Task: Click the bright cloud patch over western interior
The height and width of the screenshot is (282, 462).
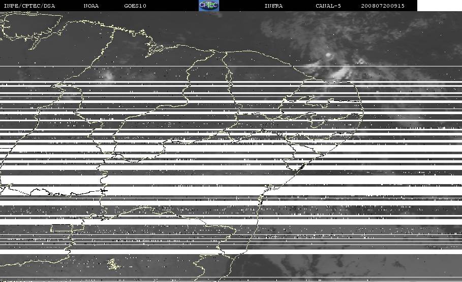Action: click(x=108, y=77)
